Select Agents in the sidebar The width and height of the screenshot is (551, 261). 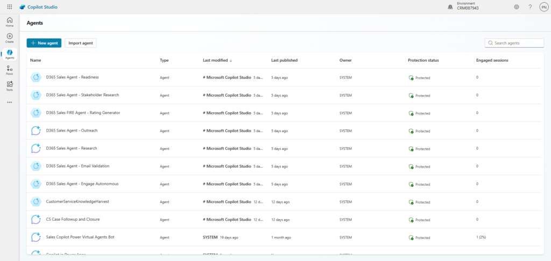point(10,54)
